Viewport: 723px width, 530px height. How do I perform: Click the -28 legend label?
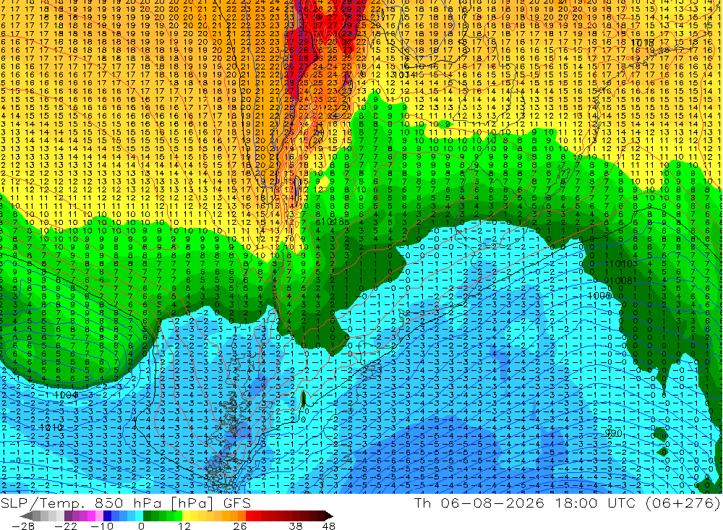23,526
